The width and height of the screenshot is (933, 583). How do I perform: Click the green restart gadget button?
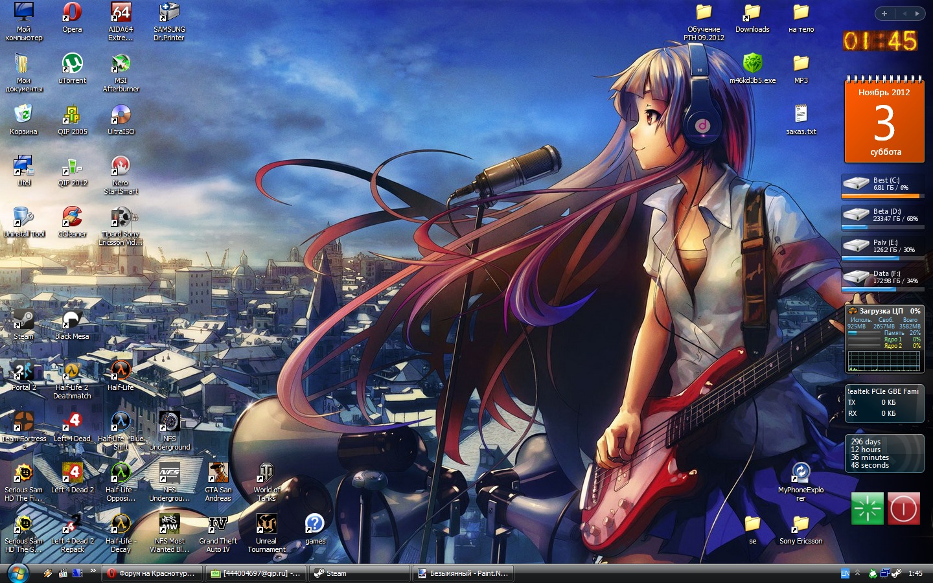tap(868, 509)
